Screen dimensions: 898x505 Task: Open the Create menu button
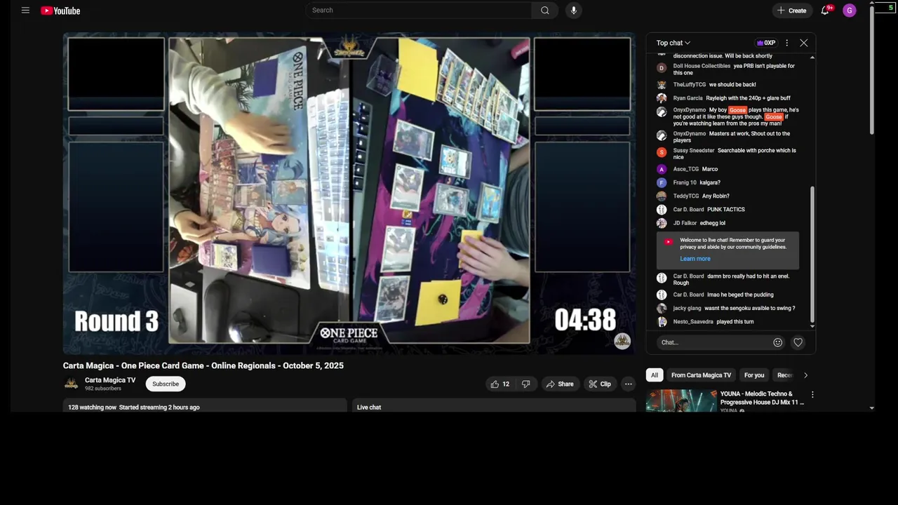791,11
